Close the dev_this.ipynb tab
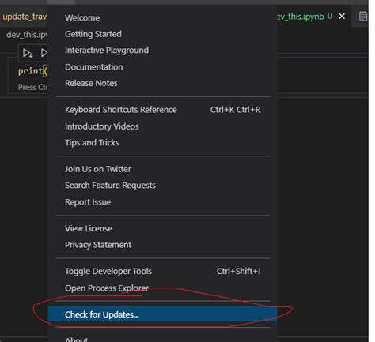Image resolution: width=375 pixels, height=342 pixels. tap(342, 17)
